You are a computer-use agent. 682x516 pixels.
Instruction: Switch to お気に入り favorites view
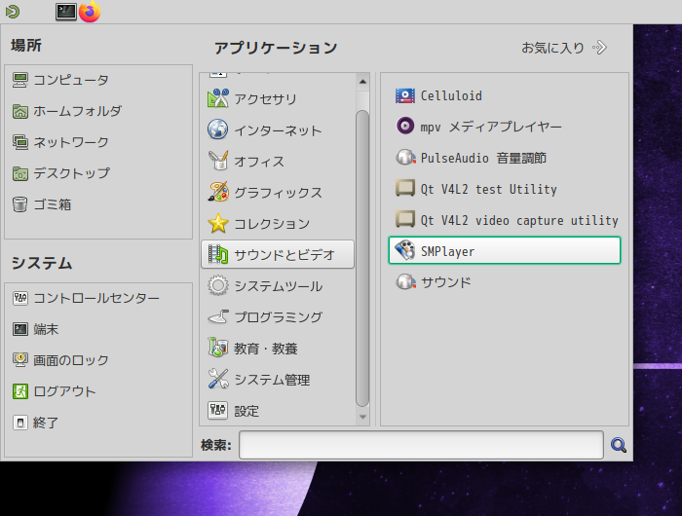(x=564, y=48)
